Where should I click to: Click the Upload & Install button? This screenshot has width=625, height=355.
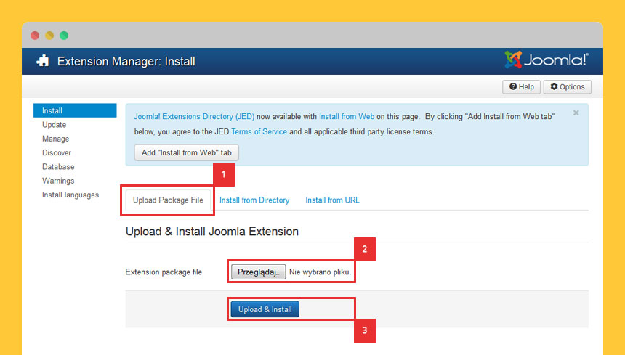coord(265,309)
